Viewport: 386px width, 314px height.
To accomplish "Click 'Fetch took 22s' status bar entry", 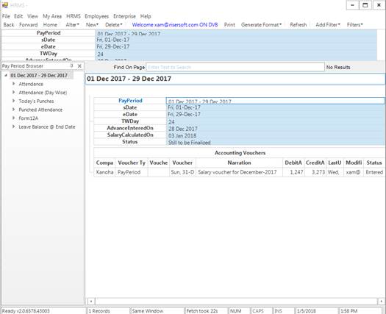I will click(x=206, y=311).
